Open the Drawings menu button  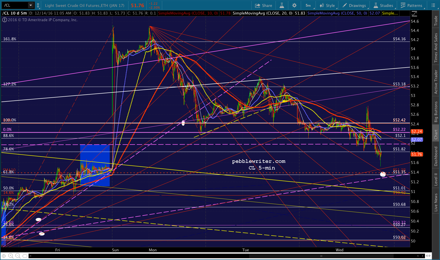pos(354,5)
